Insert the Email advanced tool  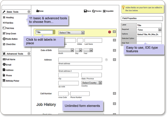pyautogui.click(x=7, y=64)
